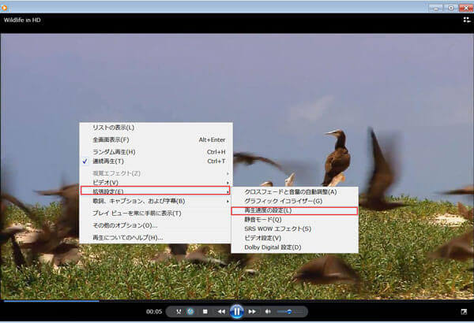This screenshot has width=474, height=323.
Task: Expand the 拡張設定(E) submenu
Action: (156, 191)
